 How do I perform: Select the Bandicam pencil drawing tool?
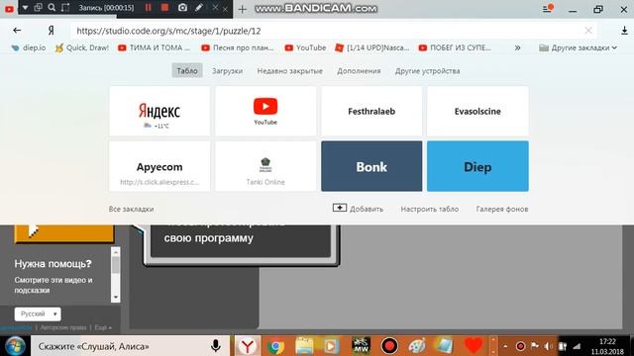pos(199,7)
